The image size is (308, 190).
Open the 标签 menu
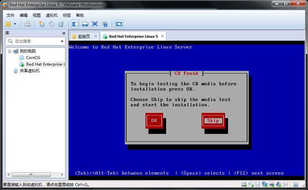[x=67, y=15]
